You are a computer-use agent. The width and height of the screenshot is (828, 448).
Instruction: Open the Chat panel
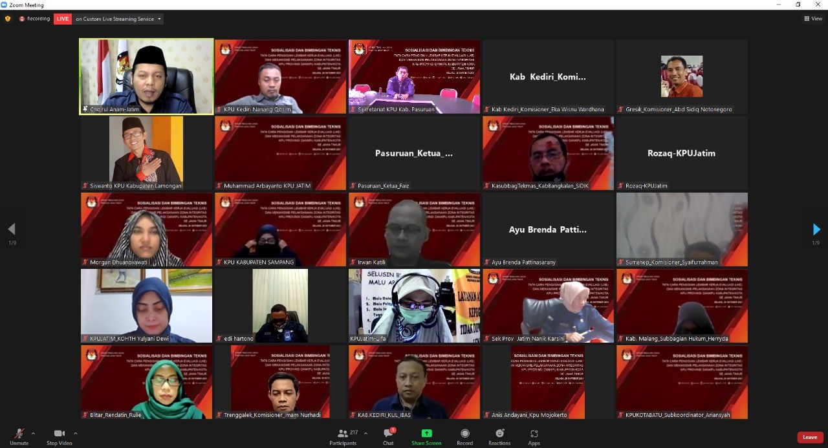[388, 436]
